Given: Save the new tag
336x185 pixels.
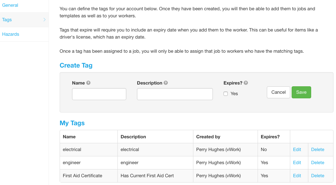Looking at the screenshot, I should pos(301,92).
